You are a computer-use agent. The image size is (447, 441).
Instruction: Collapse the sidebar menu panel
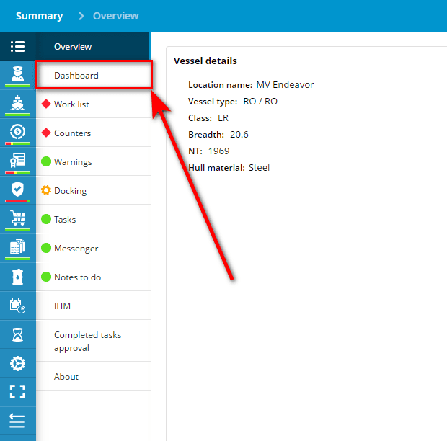(17, 421)
